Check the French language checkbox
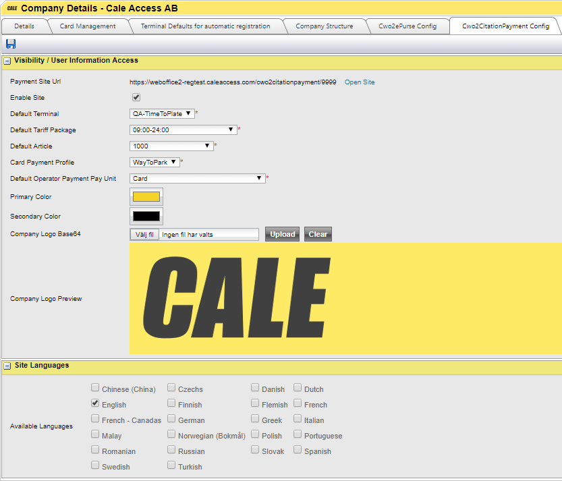The width and height of the screenshot is (562, 481). (298, 403)
